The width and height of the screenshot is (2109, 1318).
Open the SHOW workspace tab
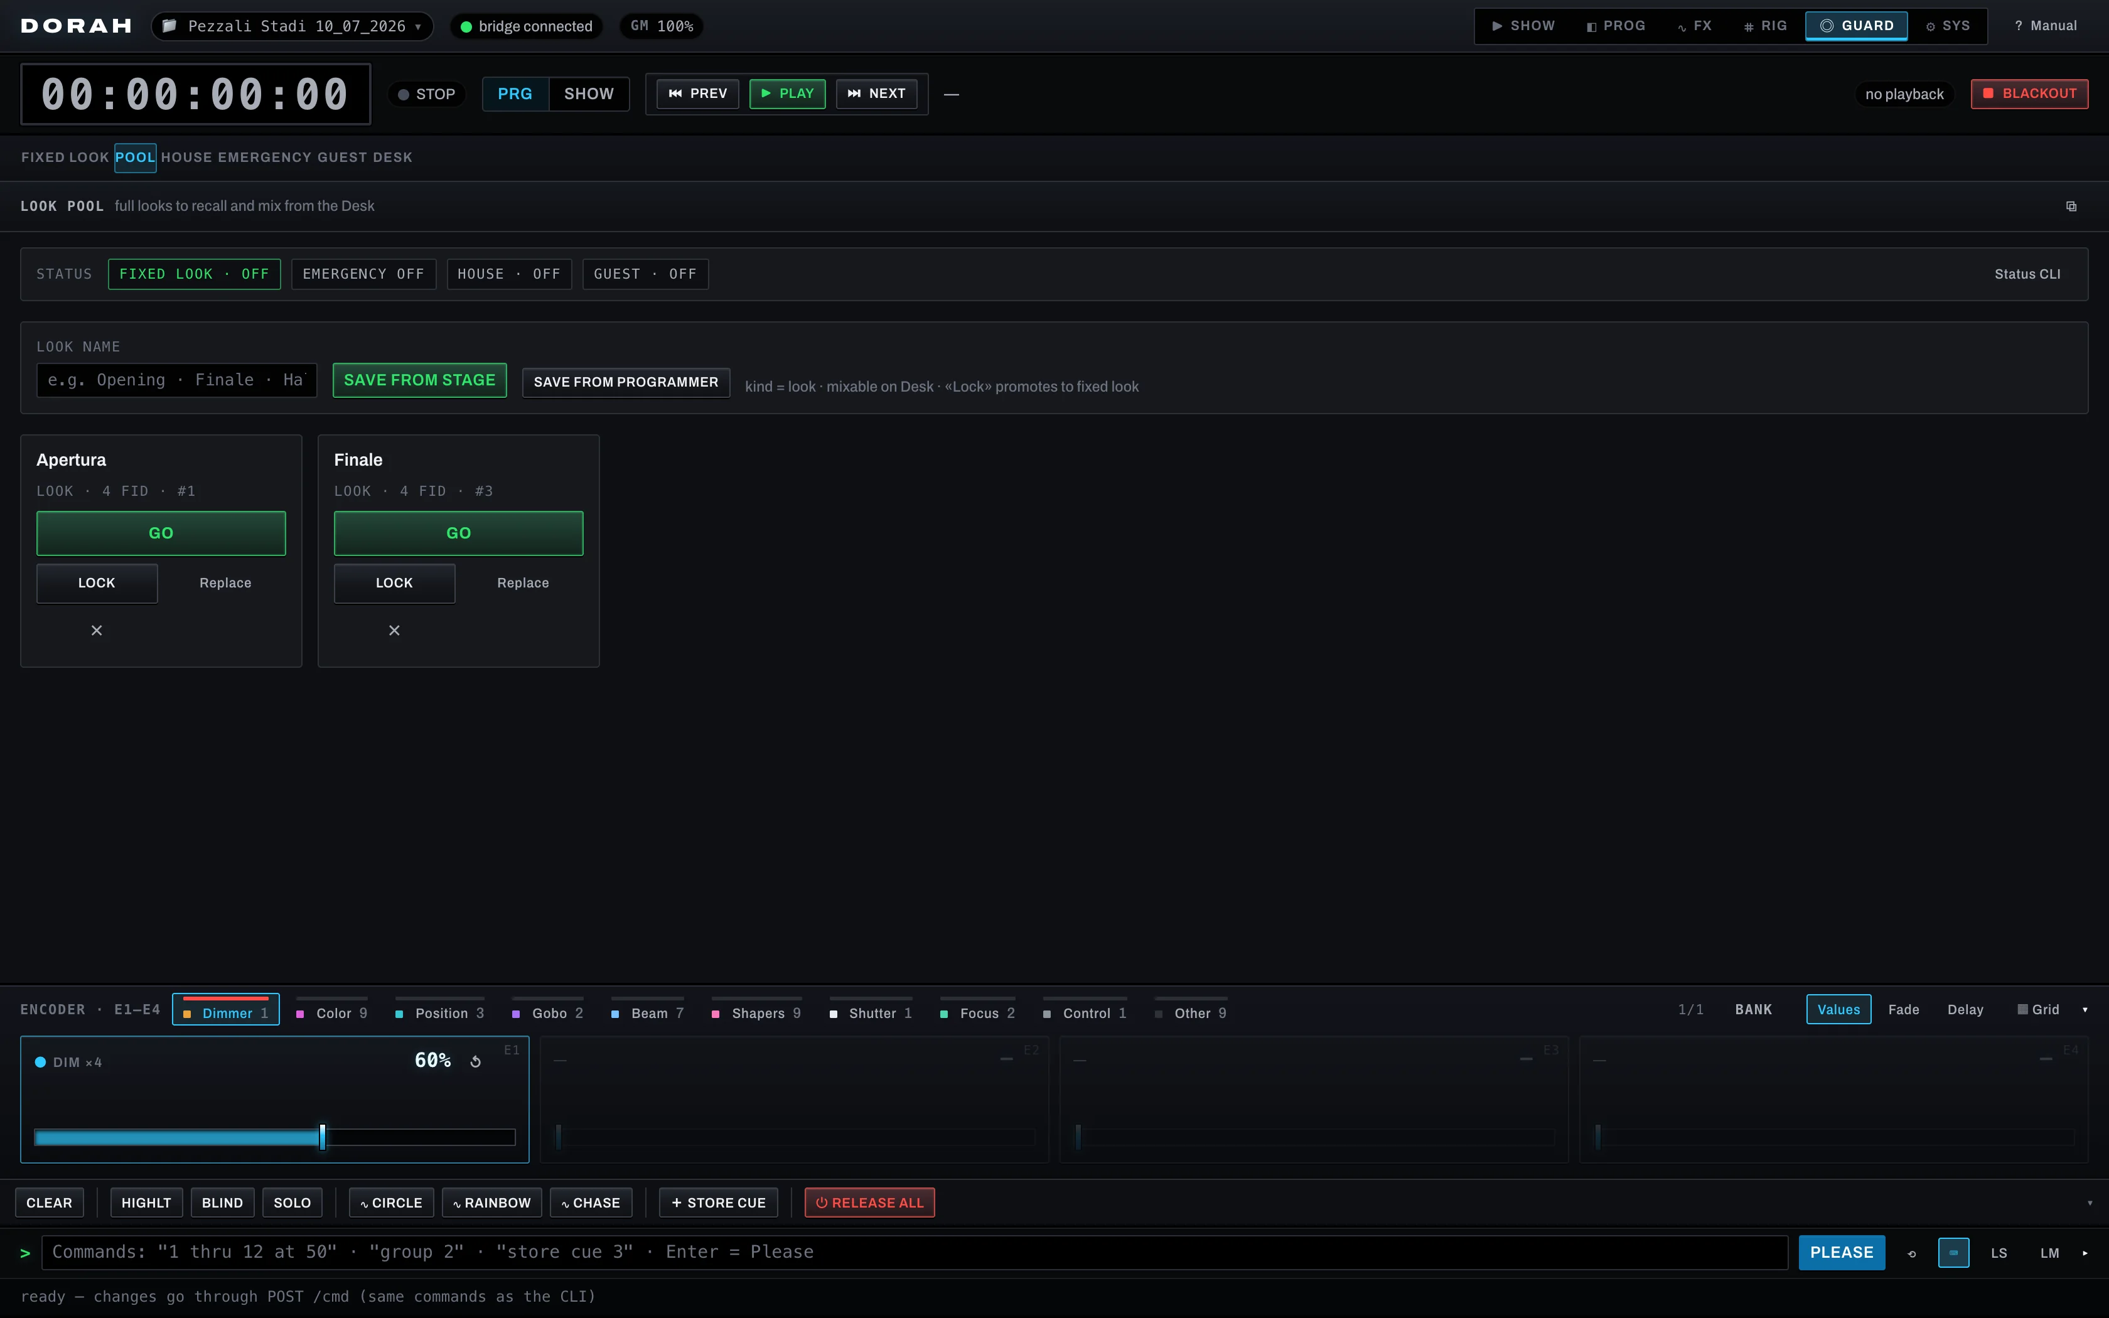(1523, 26)
